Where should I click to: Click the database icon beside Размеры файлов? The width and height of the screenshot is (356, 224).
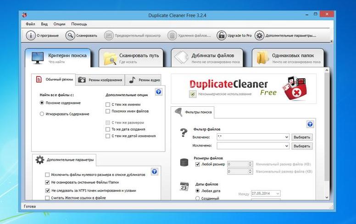(184, 162)
